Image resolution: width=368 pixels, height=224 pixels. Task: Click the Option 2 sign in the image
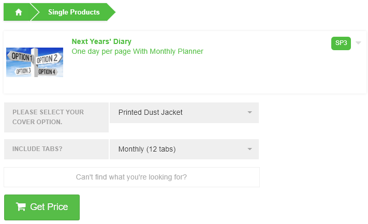[x=48, y=58]
